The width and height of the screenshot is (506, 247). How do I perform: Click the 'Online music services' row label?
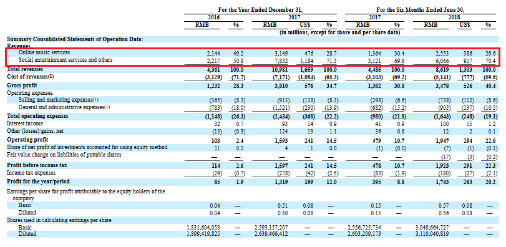click(44, 52)
